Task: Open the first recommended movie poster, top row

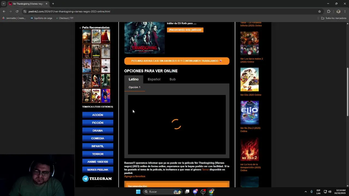Action: 87,36
